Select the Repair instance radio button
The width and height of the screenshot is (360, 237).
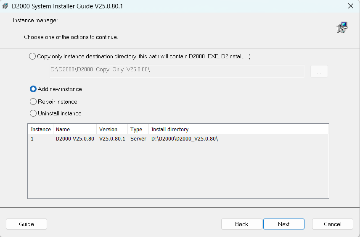click(x=33, y=102)
